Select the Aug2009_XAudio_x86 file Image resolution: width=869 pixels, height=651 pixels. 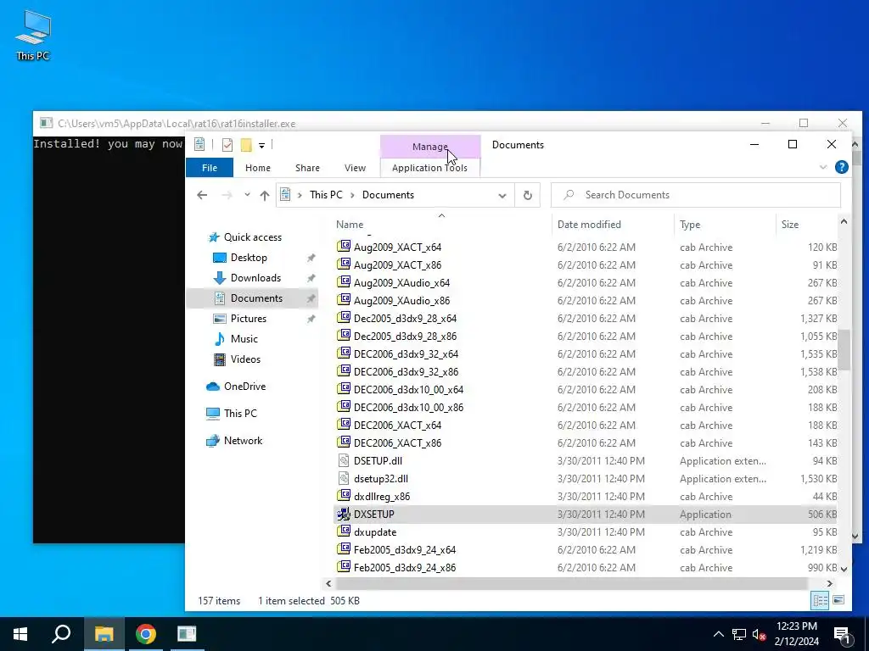tap(401, 301)
